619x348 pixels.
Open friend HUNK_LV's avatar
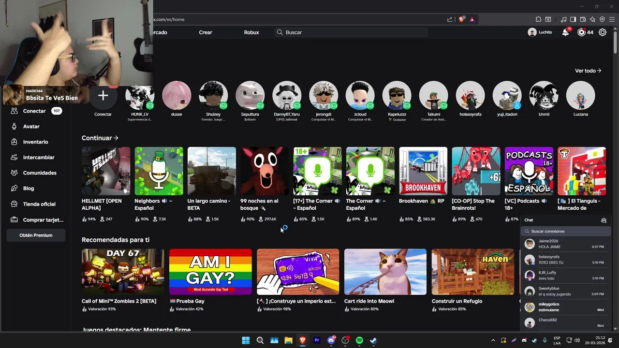pyautogui.click(x=140, y=95)
